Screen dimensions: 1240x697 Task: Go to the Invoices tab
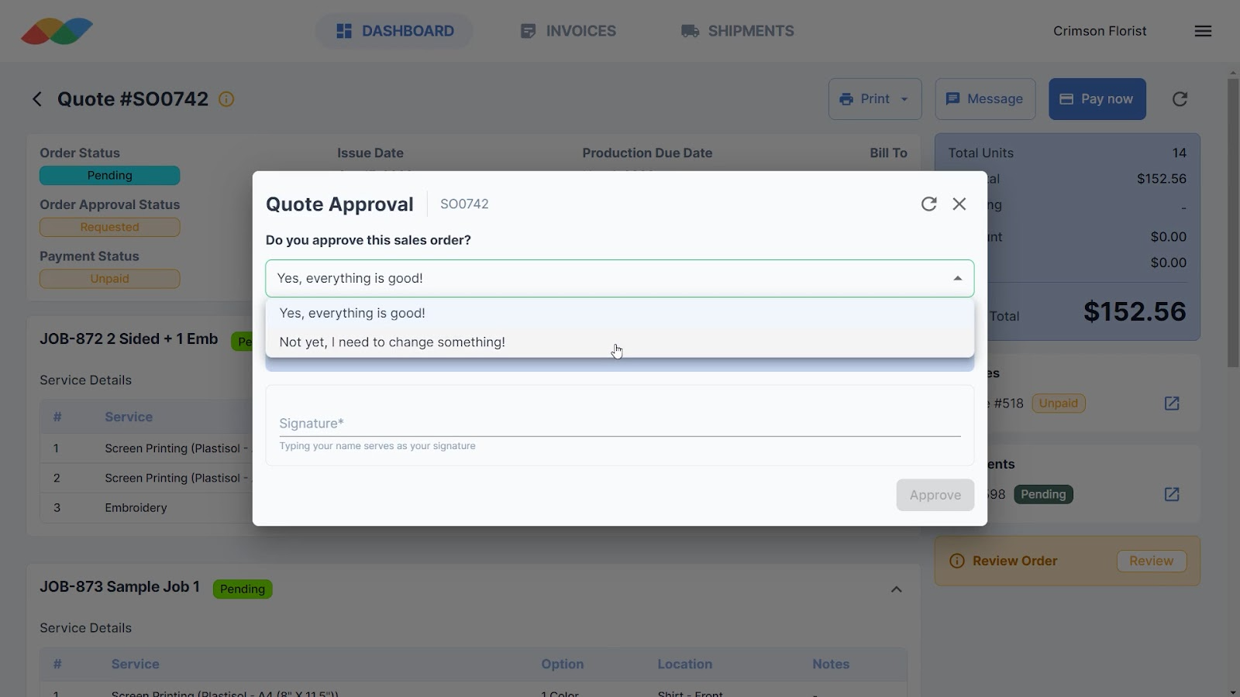[568, 31]
